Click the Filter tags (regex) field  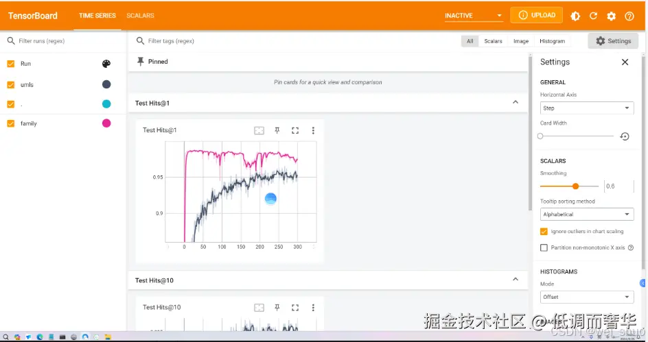(295, 41)
